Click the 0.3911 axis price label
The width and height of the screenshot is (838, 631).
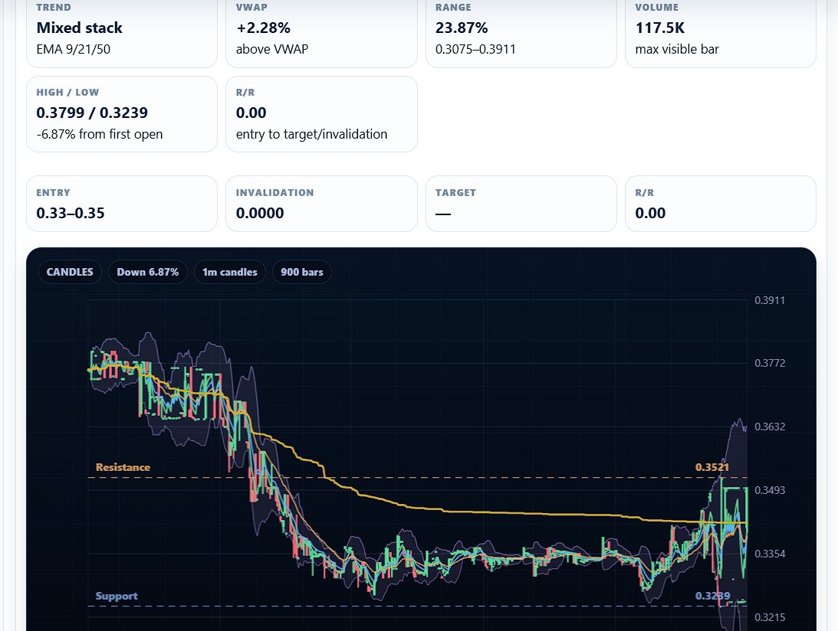pyautogui.click(x=770, y=300)
